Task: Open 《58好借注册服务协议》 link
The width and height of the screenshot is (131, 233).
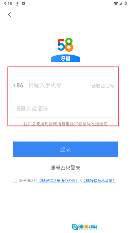Action: click(58, 181)
